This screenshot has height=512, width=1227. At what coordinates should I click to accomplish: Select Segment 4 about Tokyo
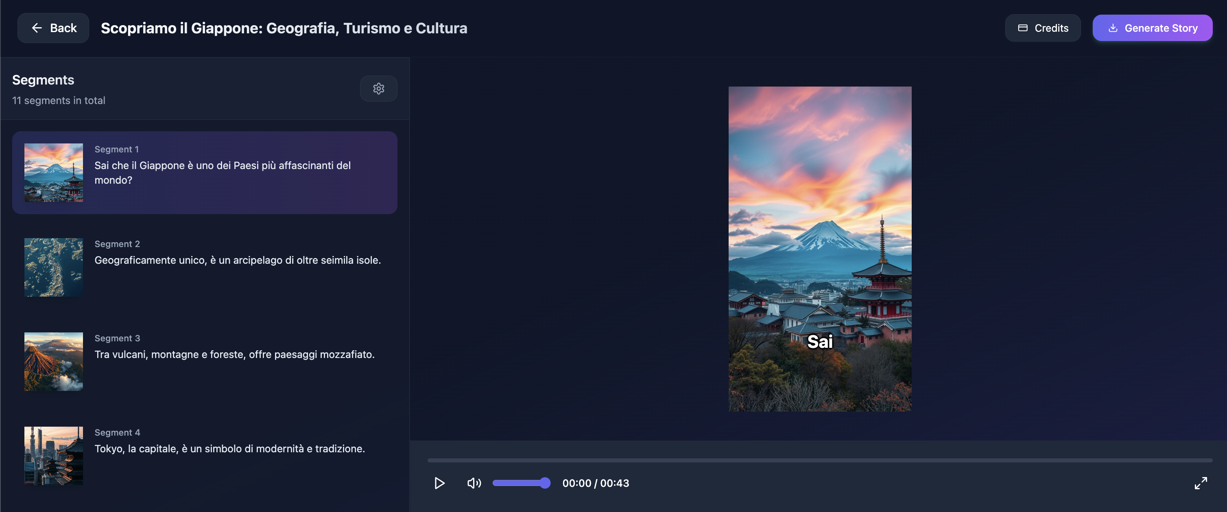pos(229,448)
